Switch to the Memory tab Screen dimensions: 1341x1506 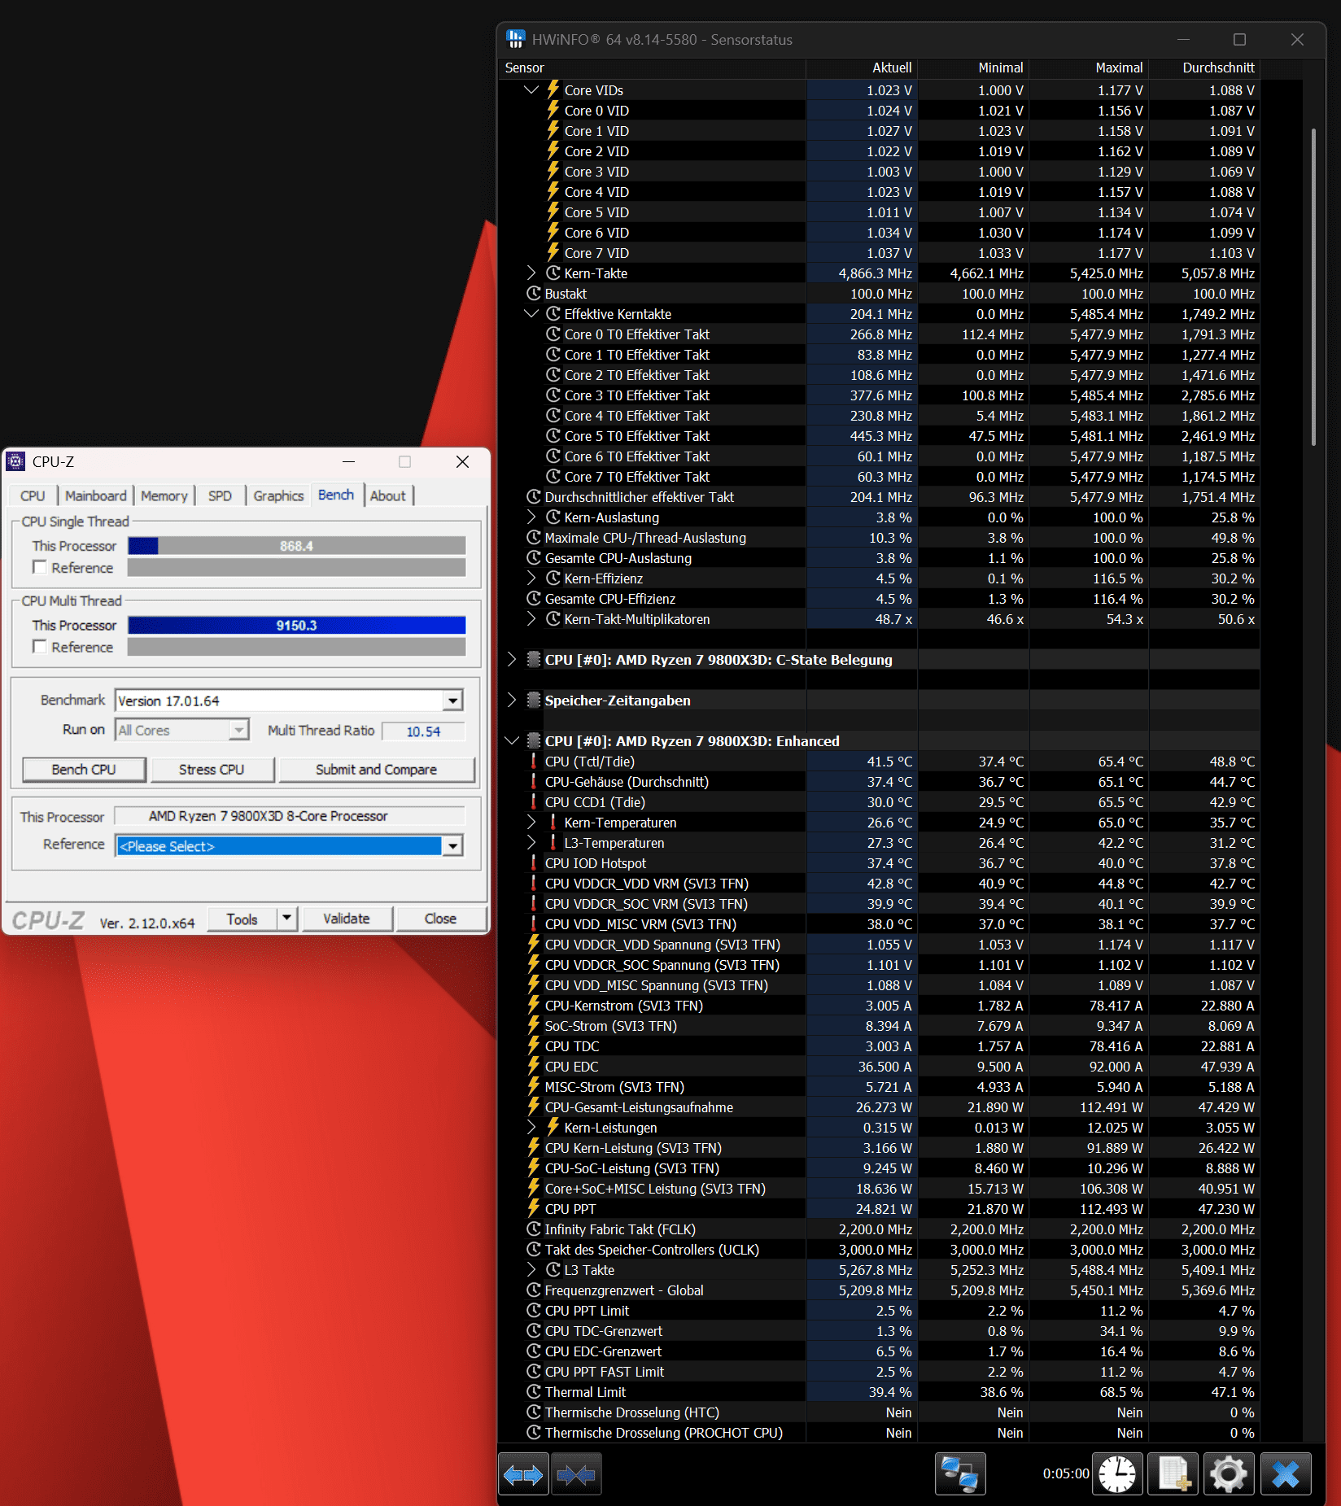coord(164,495)
